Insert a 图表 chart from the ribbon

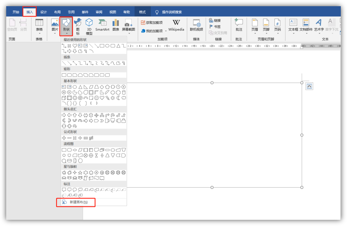coord(116,25)
